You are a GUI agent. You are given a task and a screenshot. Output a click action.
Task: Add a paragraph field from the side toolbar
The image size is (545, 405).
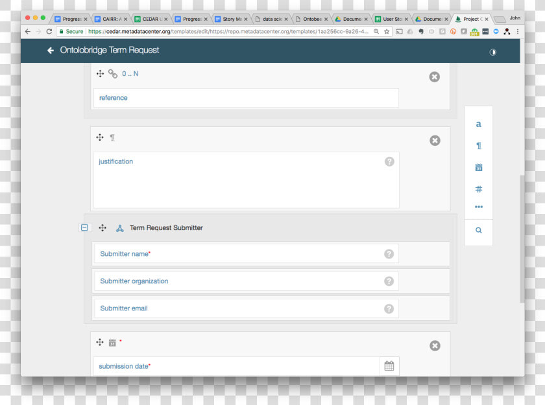click(x=479, y=146)
